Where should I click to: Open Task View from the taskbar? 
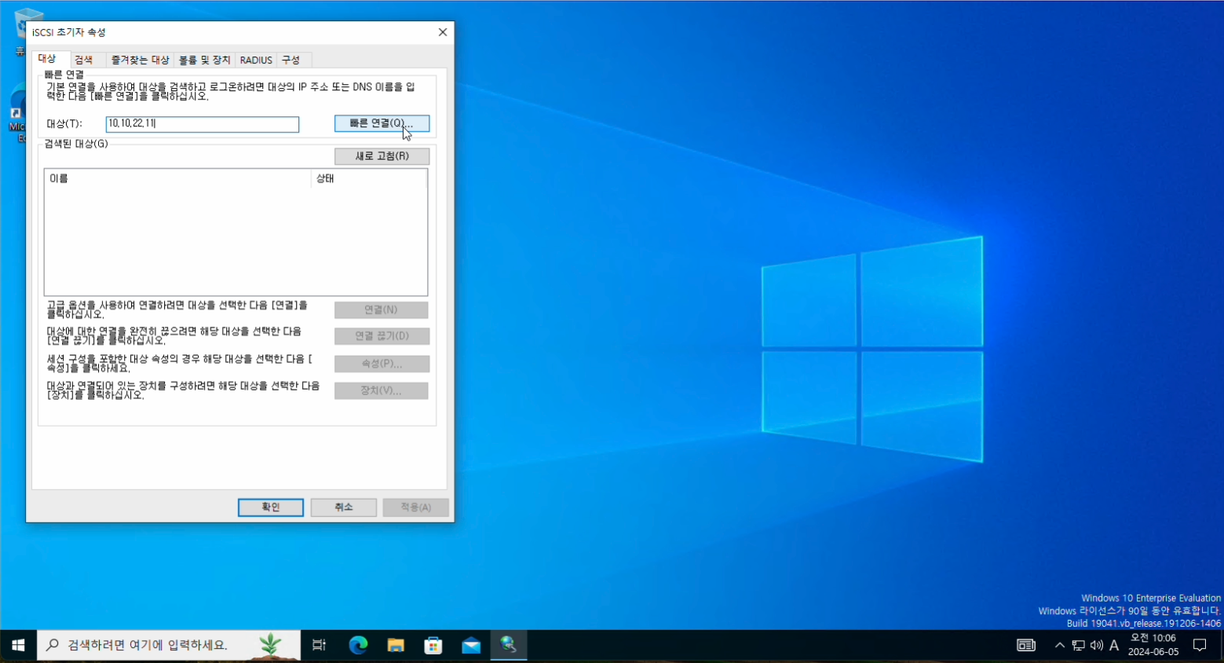coord(319,645)
